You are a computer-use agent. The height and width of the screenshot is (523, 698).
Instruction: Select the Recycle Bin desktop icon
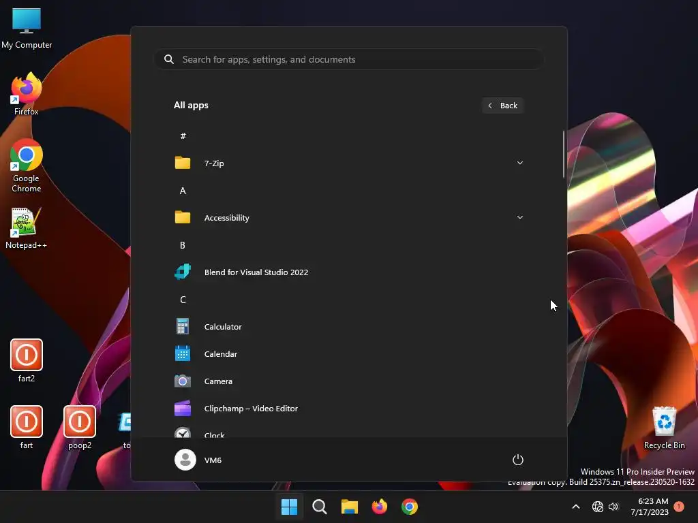[664, 428]
